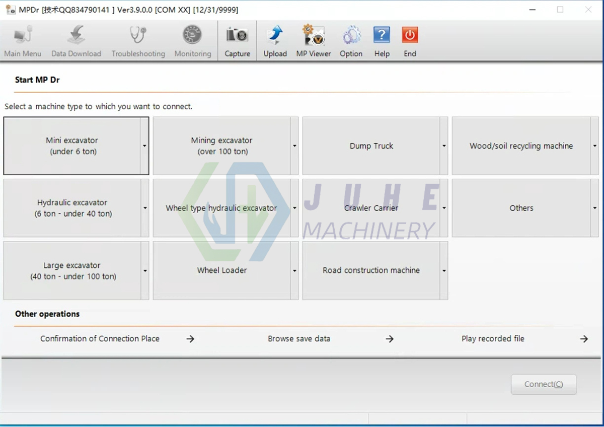The height and width of the screenshot is (427, 604).
Task: Open the Troubleshooting tool
Action: click(x=138, y=40)
